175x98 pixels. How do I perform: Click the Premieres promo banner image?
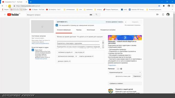125,38
